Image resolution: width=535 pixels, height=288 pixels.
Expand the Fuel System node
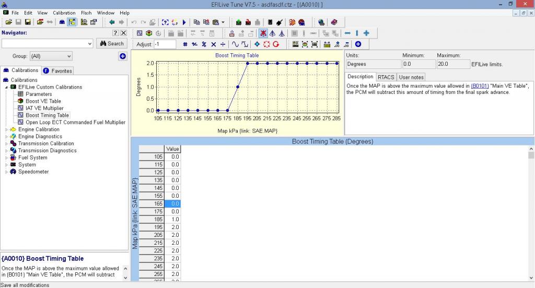point(6,158)
